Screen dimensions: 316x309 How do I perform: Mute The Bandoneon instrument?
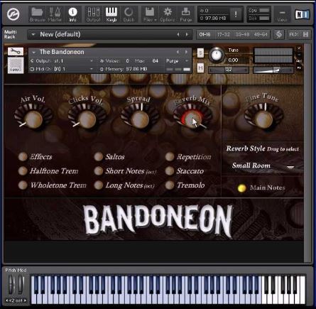(x=200, y=68)
